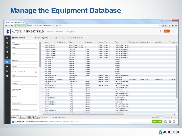Open the Show items per page dropdown

159,117
